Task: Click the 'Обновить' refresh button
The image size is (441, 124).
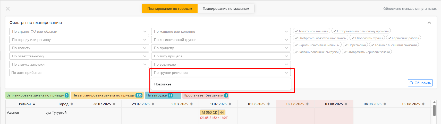Action: point(420,83)
